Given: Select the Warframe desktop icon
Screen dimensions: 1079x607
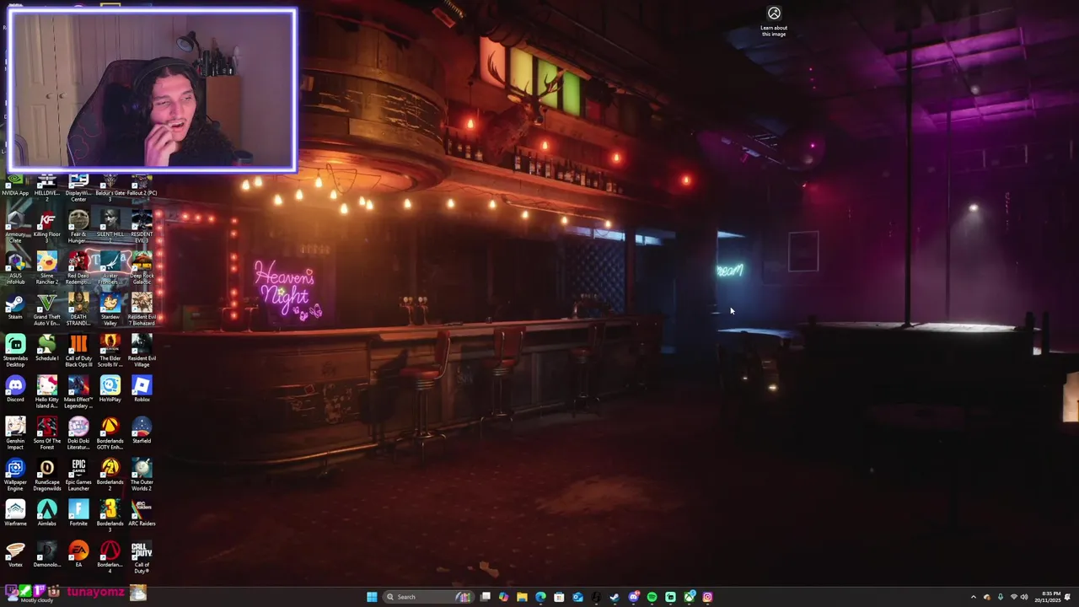Looking at the screenshot, I should coord(15,513).
